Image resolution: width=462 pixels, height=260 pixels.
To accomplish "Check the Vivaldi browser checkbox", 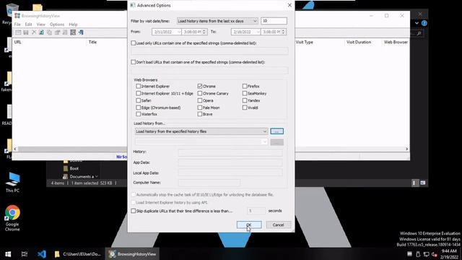I will point(245,108).
